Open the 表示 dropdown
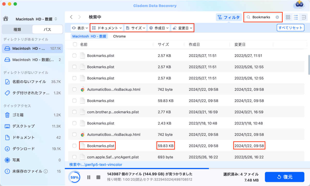 click(80, 28)
